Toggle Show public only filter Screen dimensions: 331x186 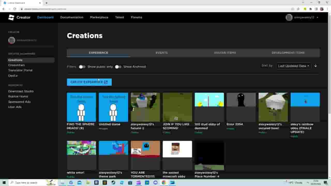(82, 67)
